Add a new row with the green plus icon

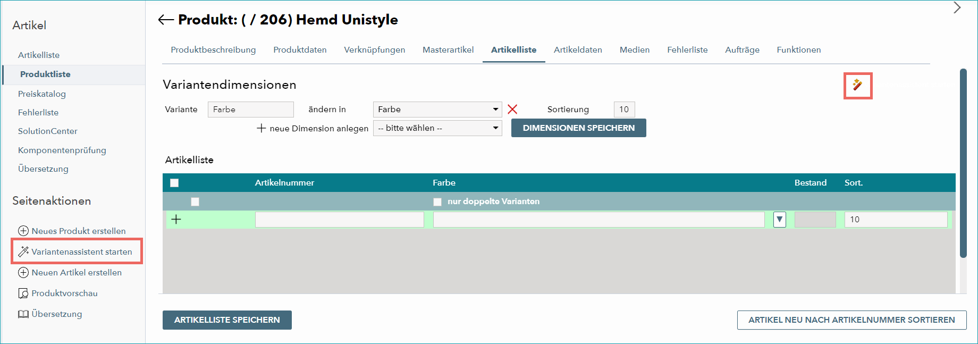[176, 219]
